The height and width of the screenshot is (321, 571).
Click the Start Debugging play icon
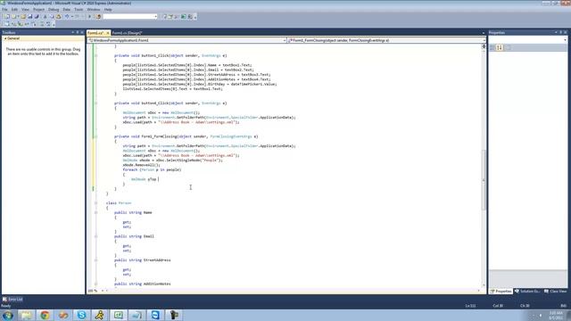pyautogui.click(x=89, y=16)
